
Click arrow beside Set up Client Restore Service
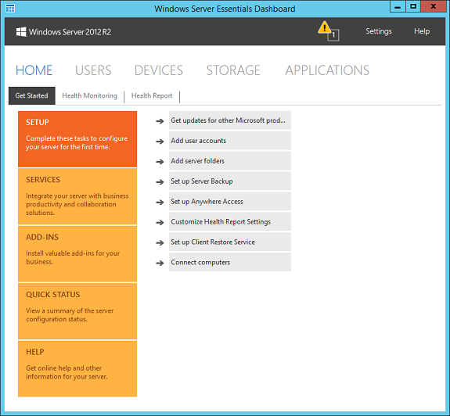(x=160, y=243)
